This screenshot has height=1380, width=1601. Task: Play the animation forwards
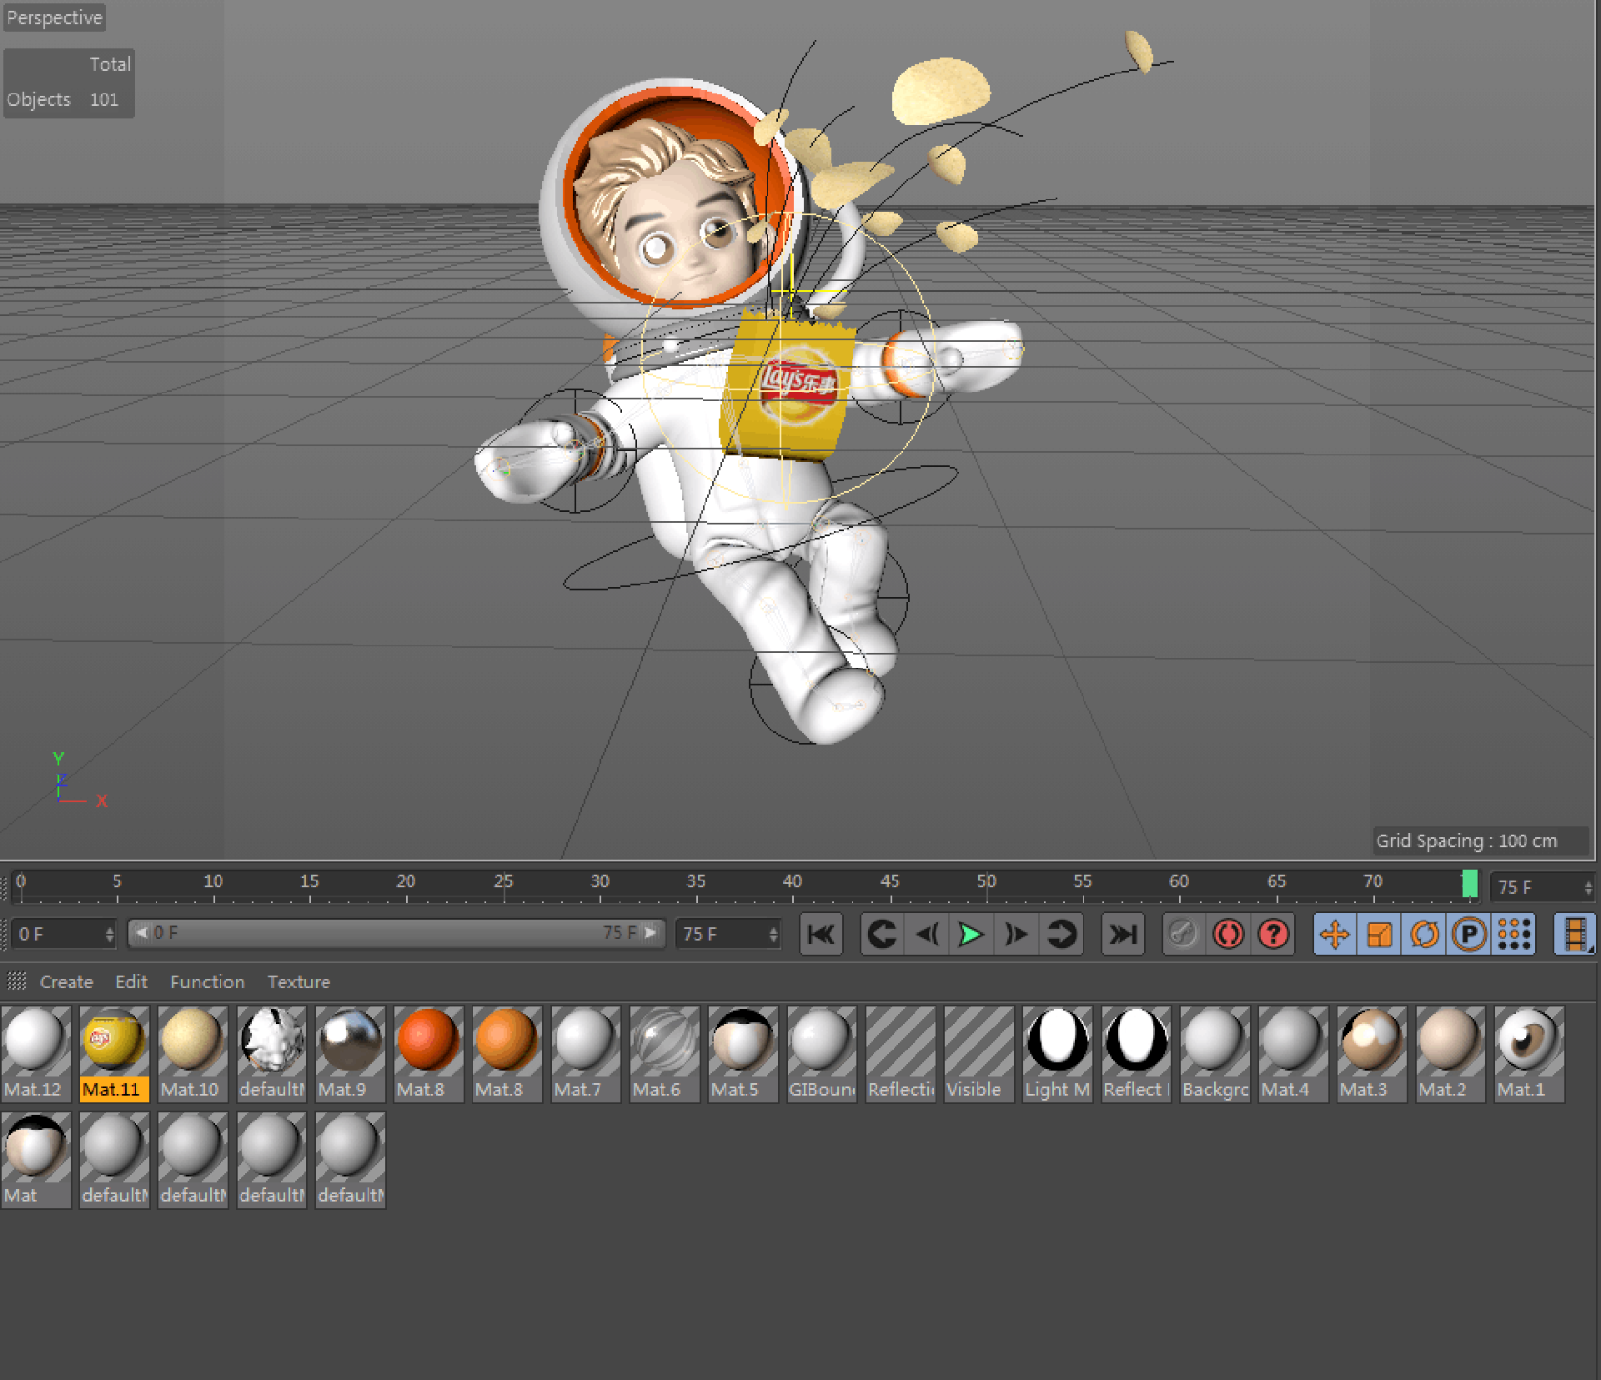(x=971, y=934)
